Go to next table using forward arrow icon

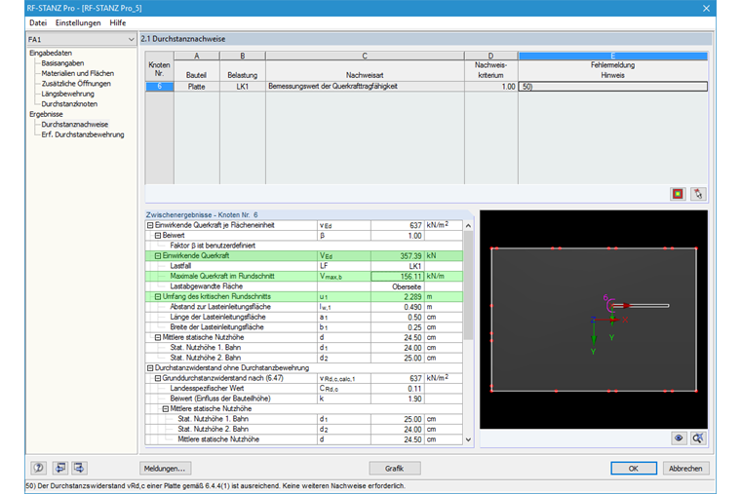pyautogui.click(x=79, y=468)
